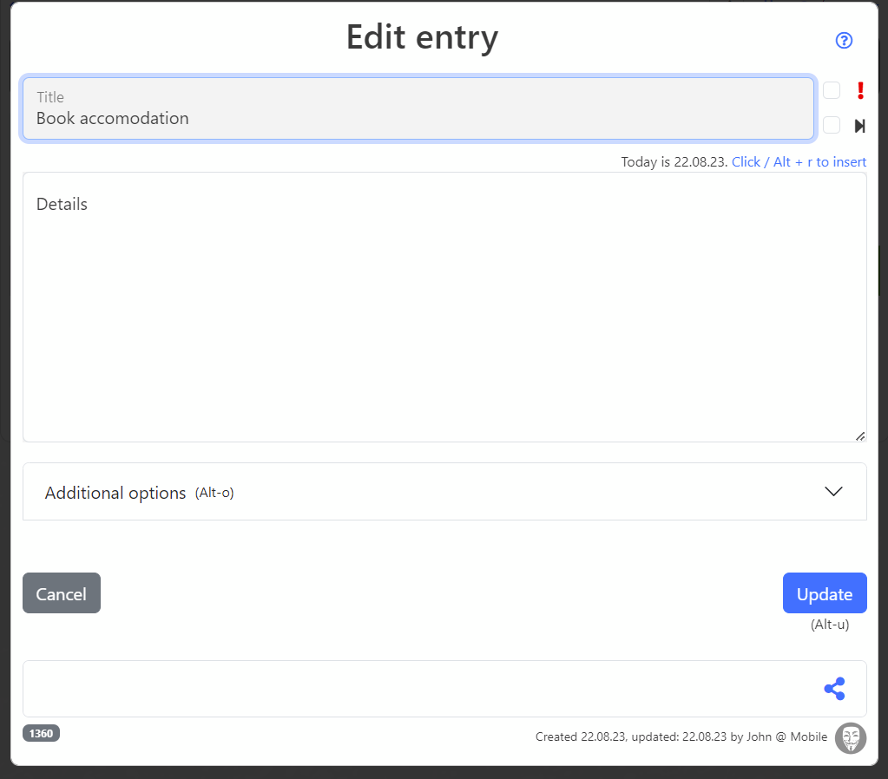
Task: Click the Edit entry heading
Action: pyautogui.click(x=422, y=37)
